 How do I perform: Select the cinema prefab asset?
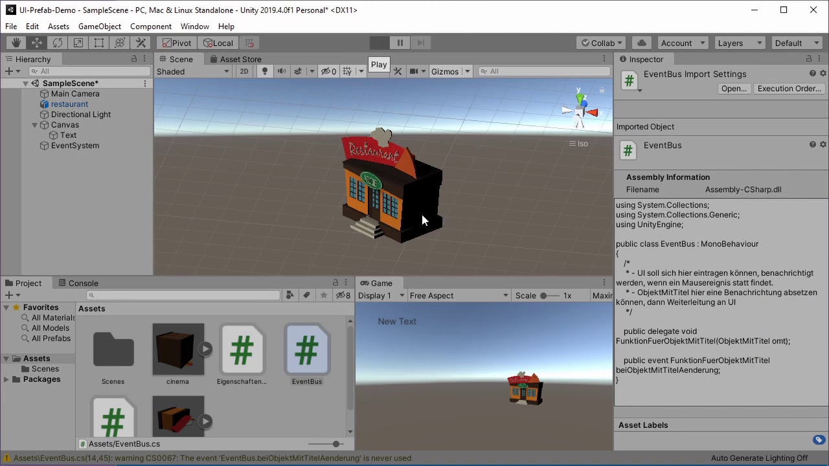coord(178,355)
